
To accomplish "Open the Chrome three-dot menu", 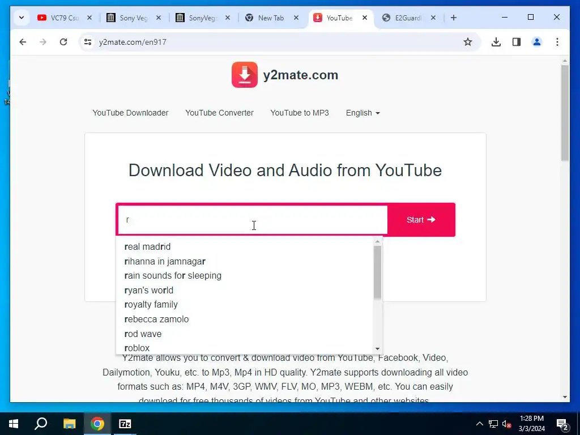I will click(557, 42).
